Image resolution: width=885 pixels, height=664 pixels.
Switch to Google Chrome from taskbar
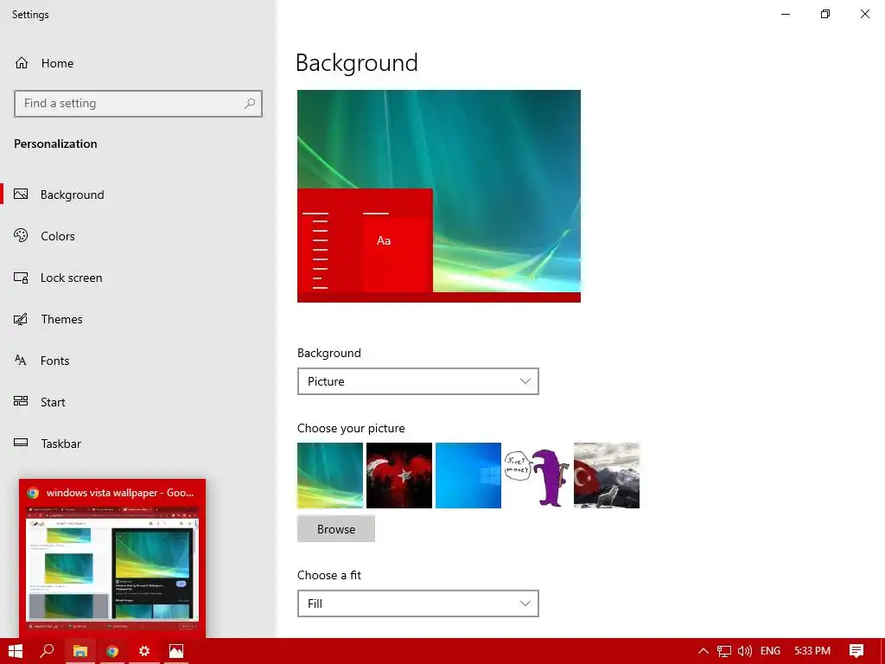[112, 651]
